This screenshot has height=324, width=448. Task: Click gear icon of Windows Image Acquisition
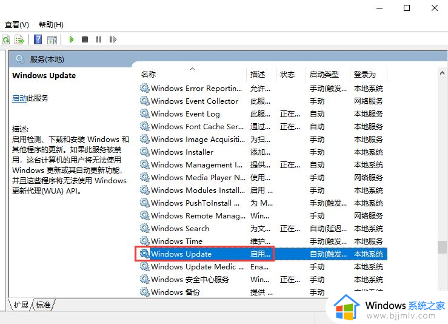tap(144, 139)
